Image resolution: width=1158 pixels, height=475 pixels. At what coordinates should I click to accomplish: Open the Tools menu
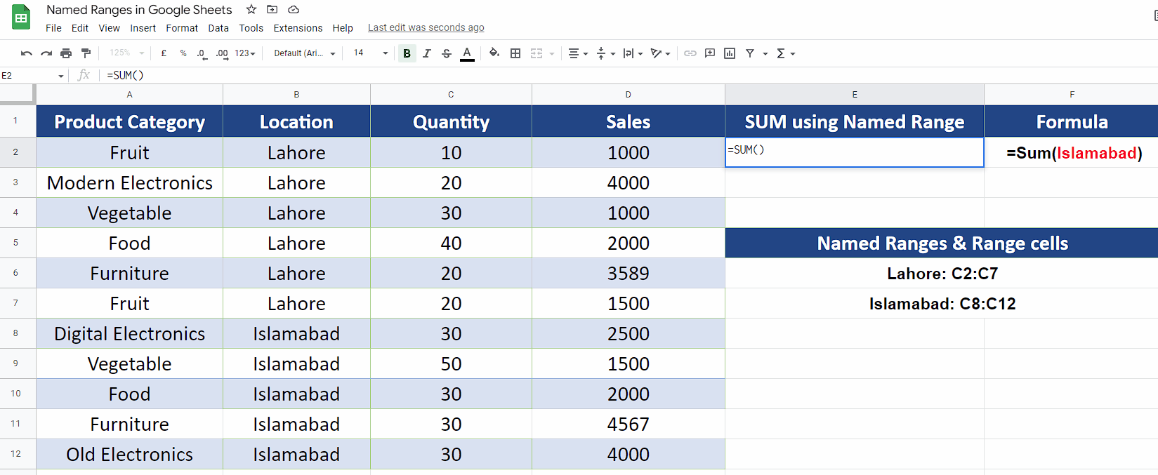(251, 28)
